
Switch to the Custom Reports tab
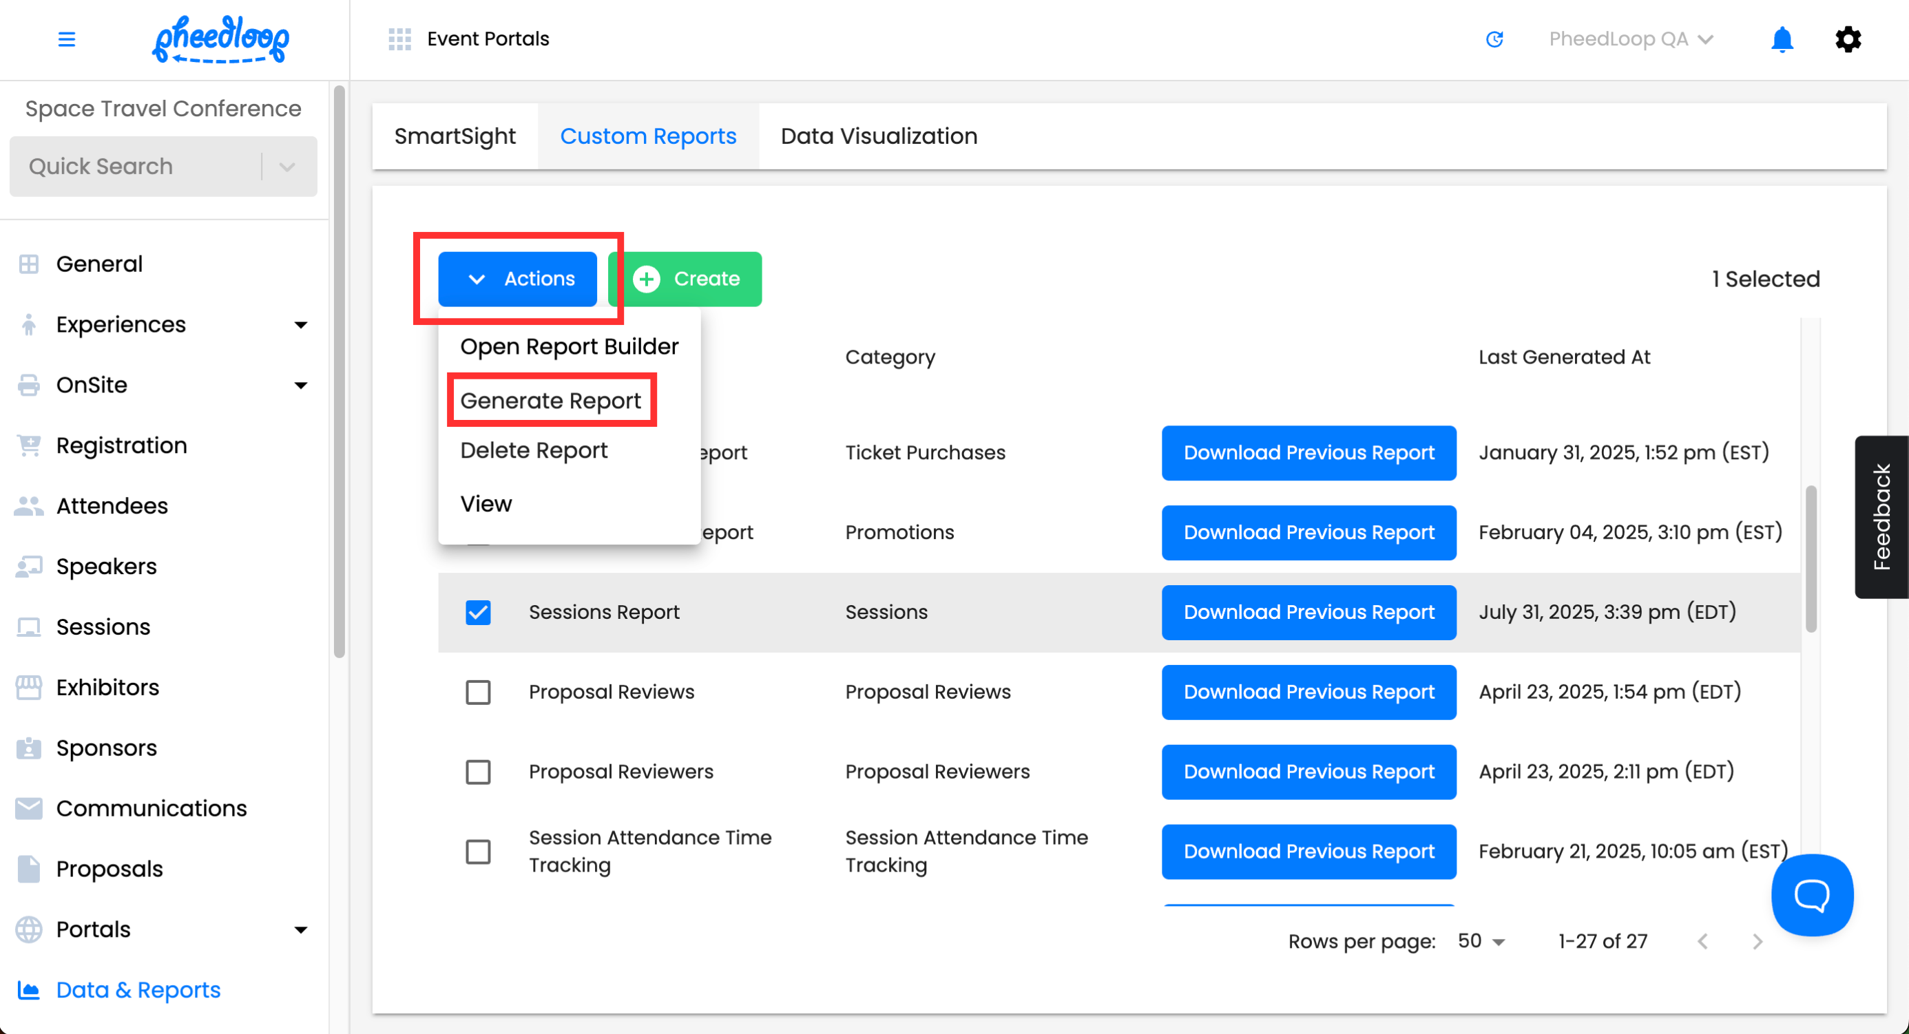pos(649,136)
